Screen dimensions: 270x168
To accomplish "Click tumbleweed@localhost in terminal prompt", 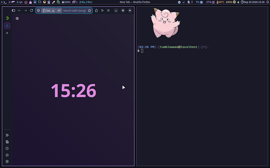I will [178, 47].
